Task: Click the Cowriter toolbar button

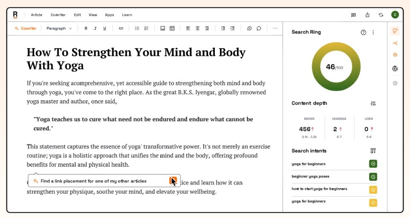Action: (26, 29)
